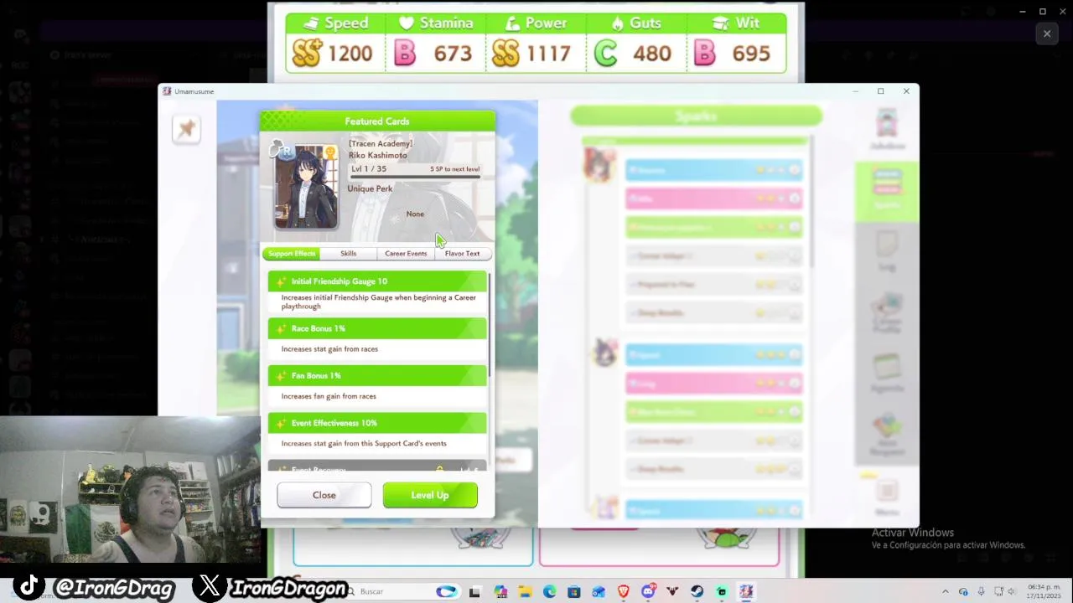Click the Speed stat value 1200
This screenshot has height=603, width=1073.
pyautogui.click(x=350, y=54)
